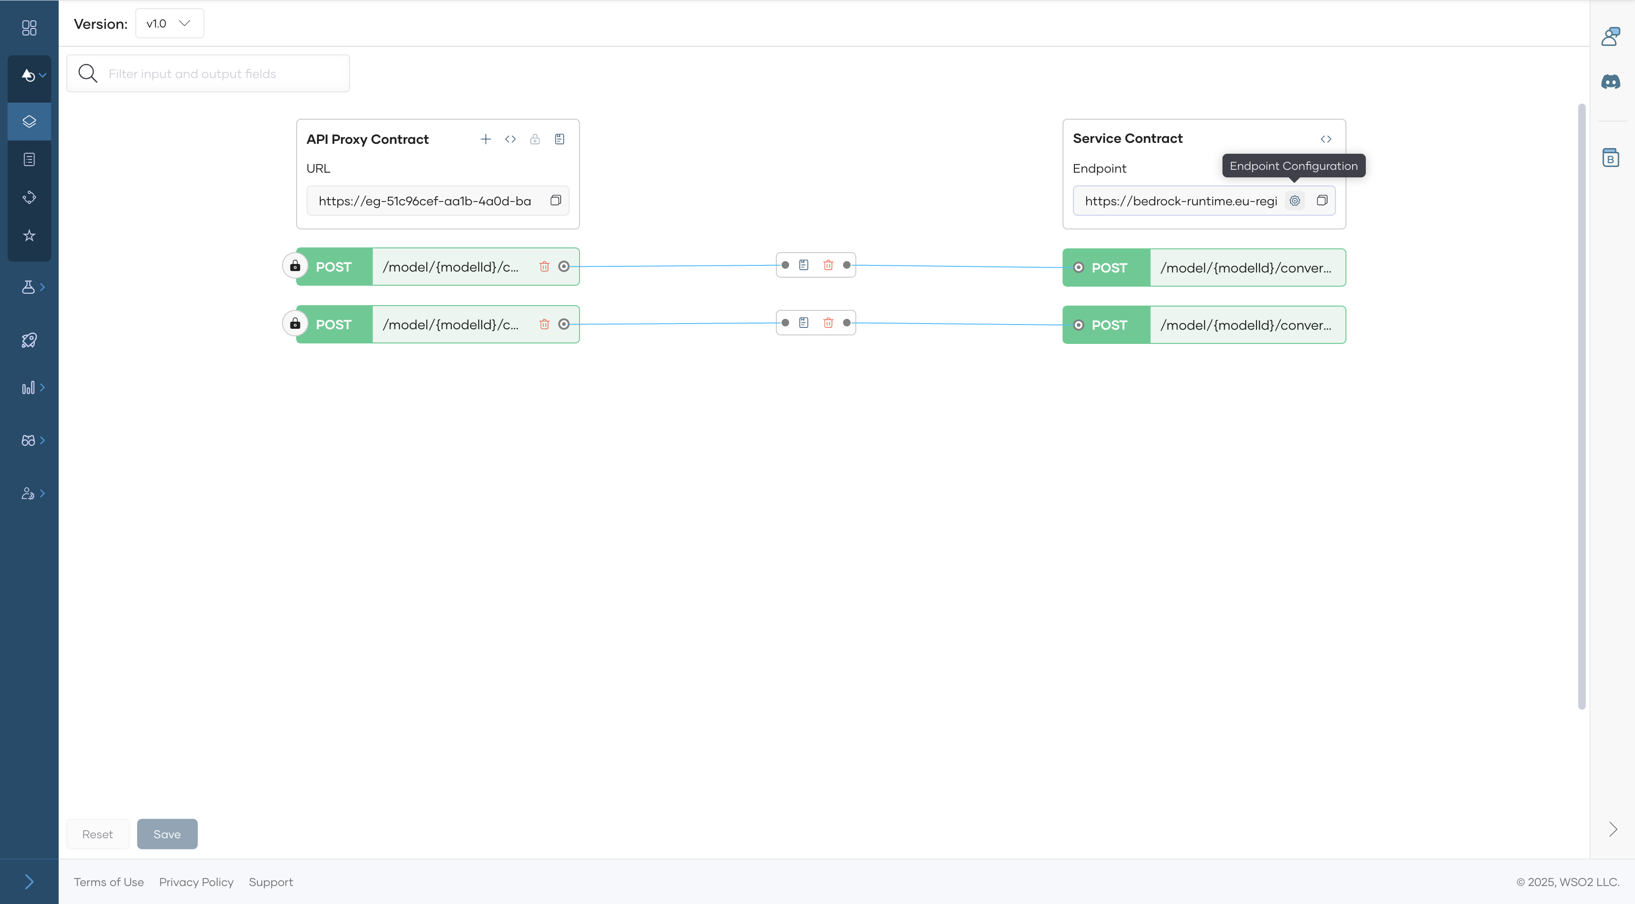The width and height of the screenshot is (1635, 904).
Task: Open the star item in sidebar
Action: point(29,236)
